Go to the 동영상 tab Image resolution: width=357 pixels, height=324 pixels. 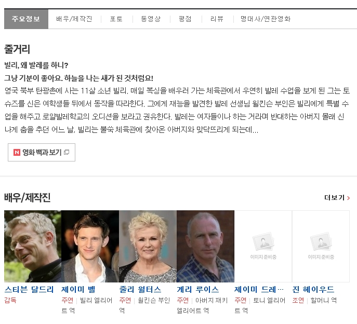click(x=151, y=19)
